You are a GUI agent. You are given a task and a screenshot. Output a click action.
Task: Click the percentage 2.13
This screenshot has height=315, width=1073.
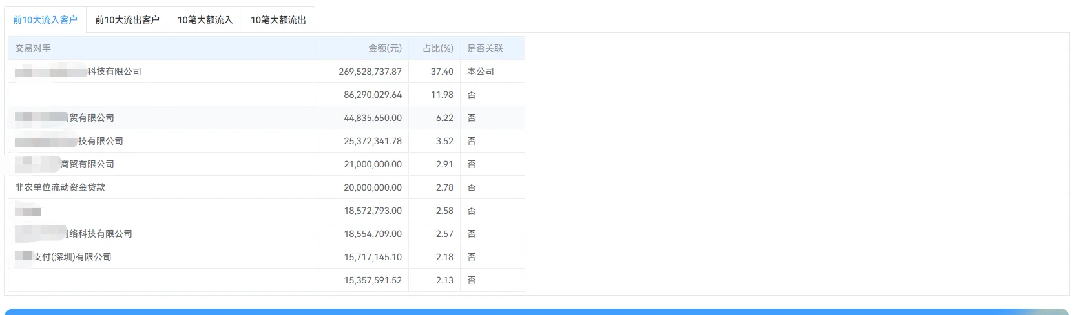444,280
